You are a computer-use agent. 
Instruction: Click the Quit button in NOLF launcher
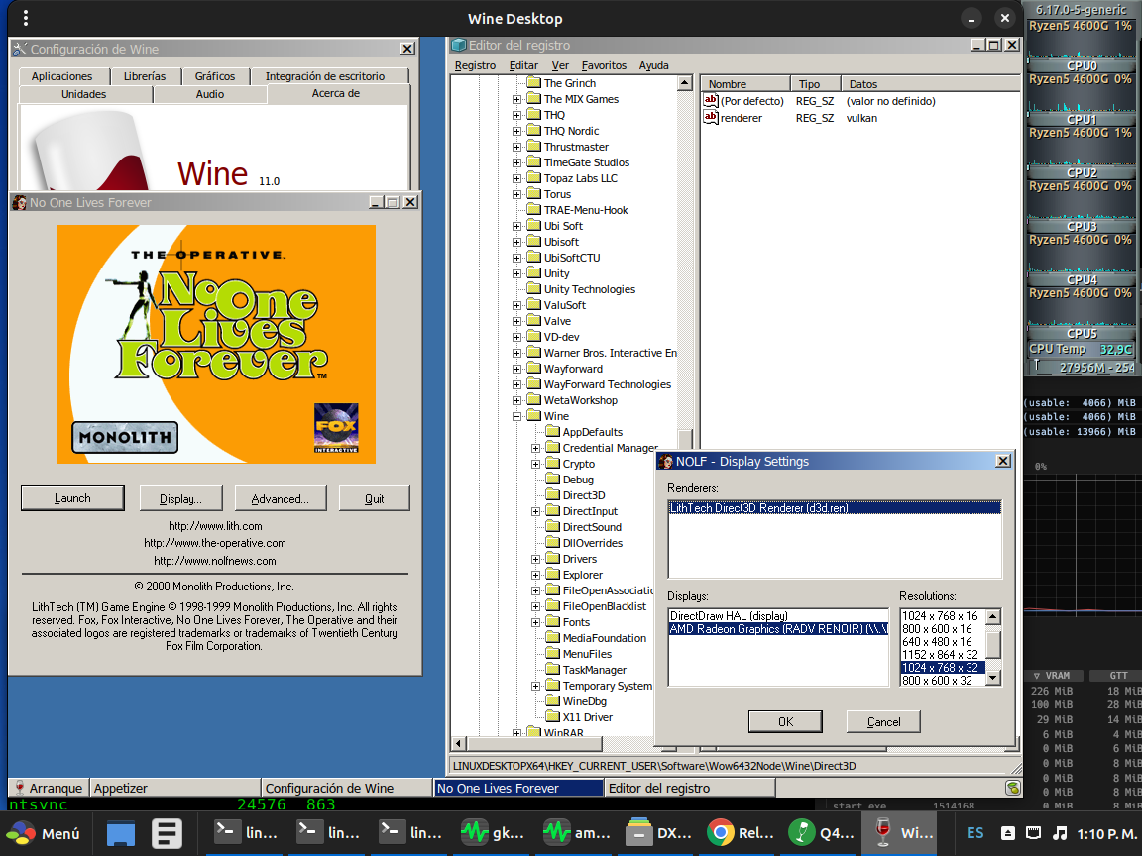pyautogui.click(x=375, y=498)
